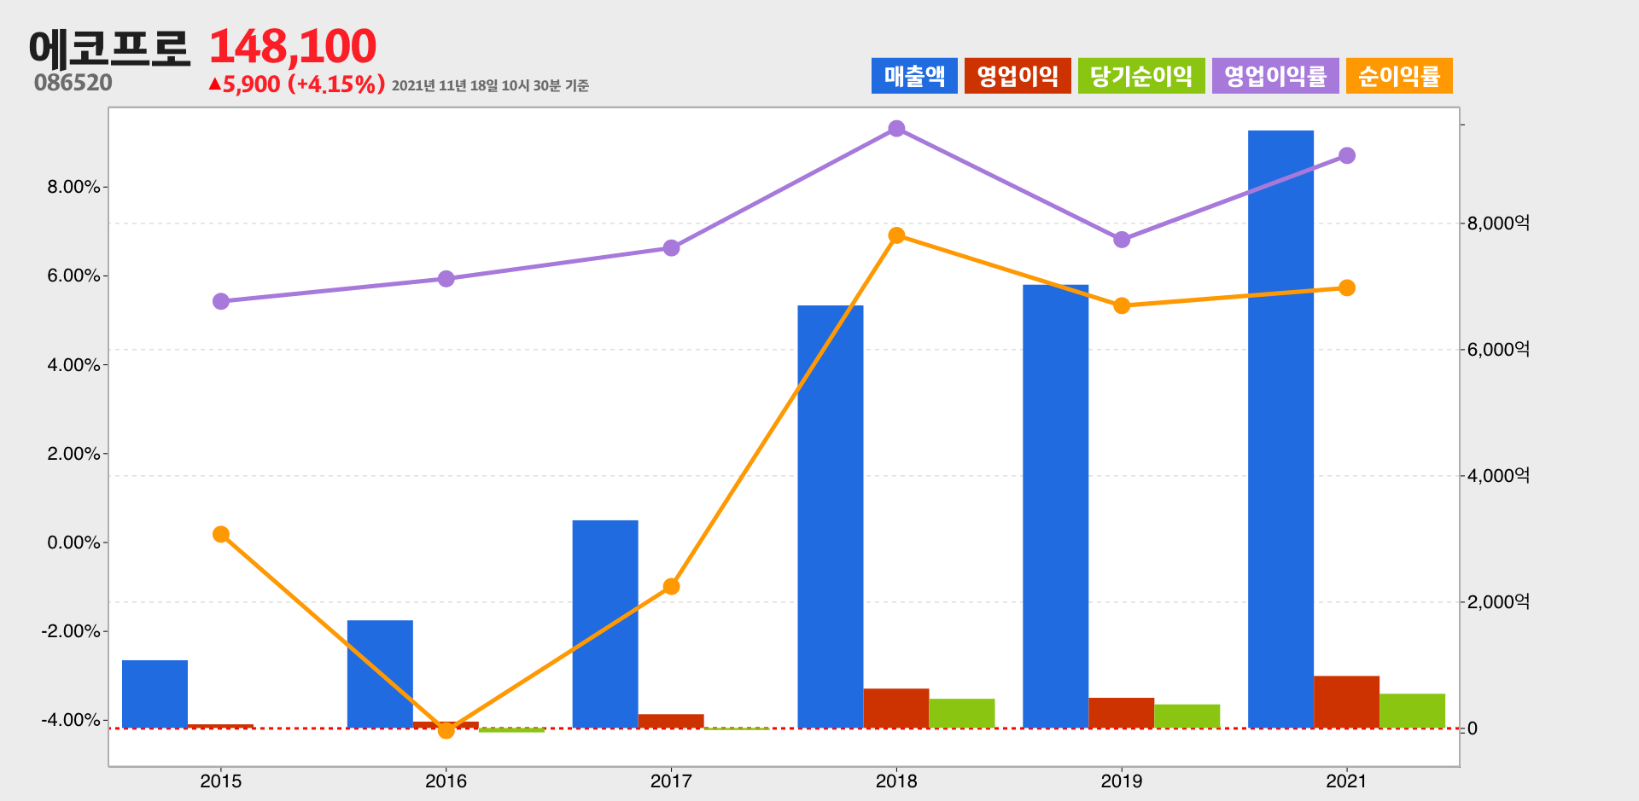Toggle the 당기순이익 legend button
Viewport: 1639px width, 801px height.
(x=1141, y=76)
